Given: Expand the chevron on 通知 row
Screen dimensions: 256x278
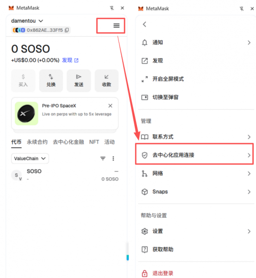Looking at the screenshot, I should pos(249,43).
